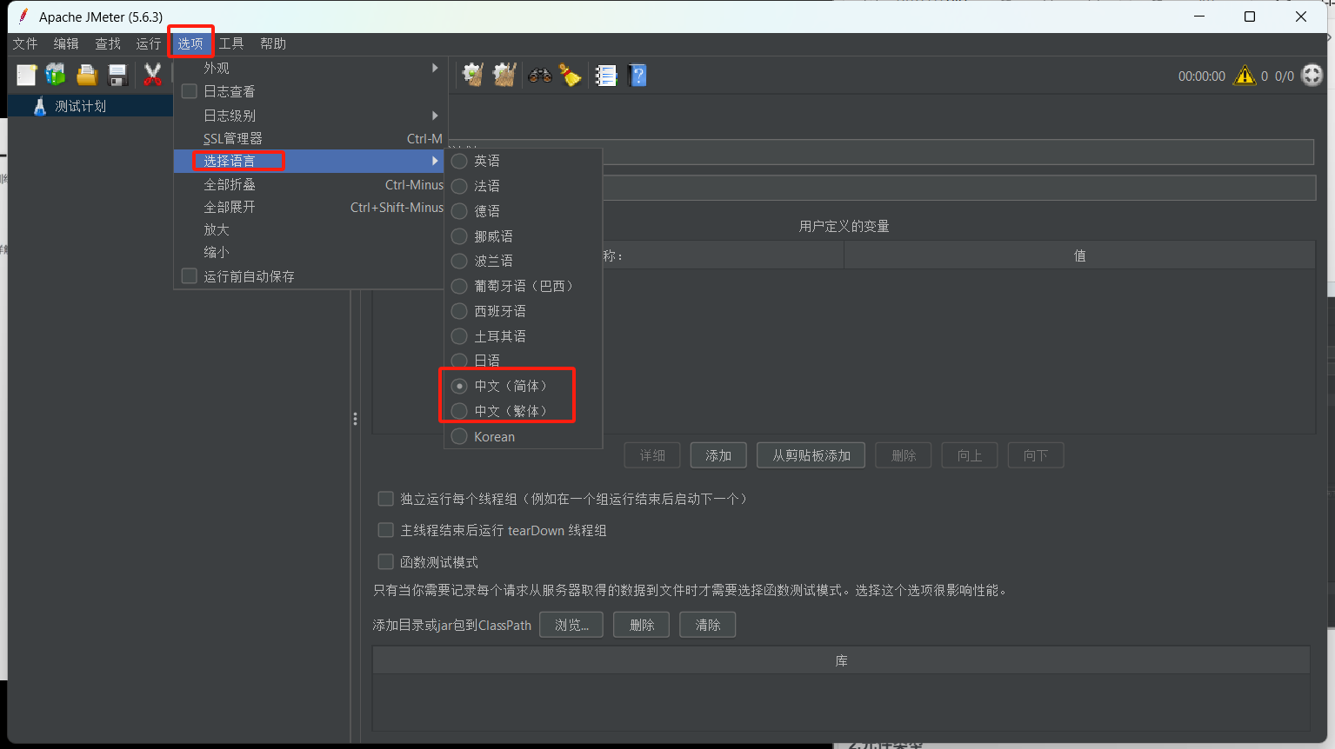Click the Cut scissors icon
Viewport: 1335px width, 749px height.
[x=152, y=76]
